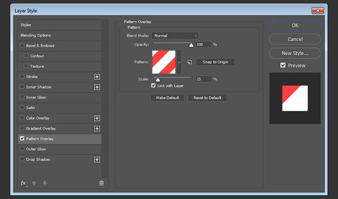Click the Scale percentage field

(x=203, y=79)
